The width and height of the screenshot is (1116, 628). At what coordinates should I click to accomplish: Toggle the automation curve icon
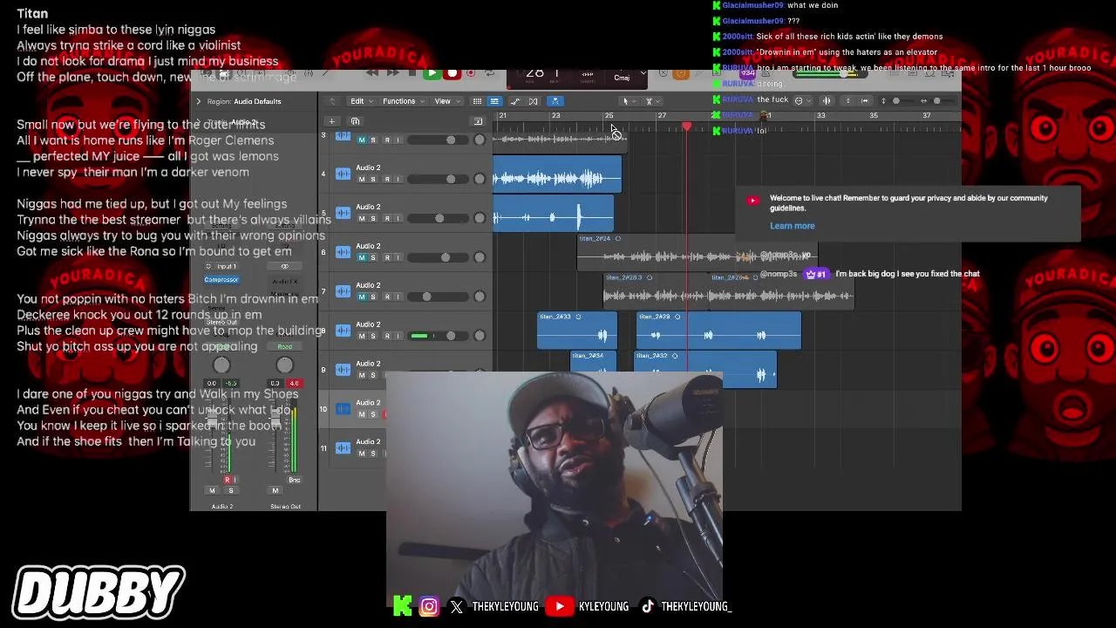pyautogui.click(x=515, y=101)
